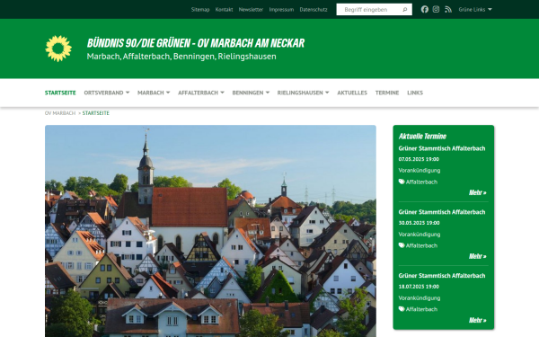
Task: Click Mehr for the 18.07.2025 event
Action: [x=478, y=320]
